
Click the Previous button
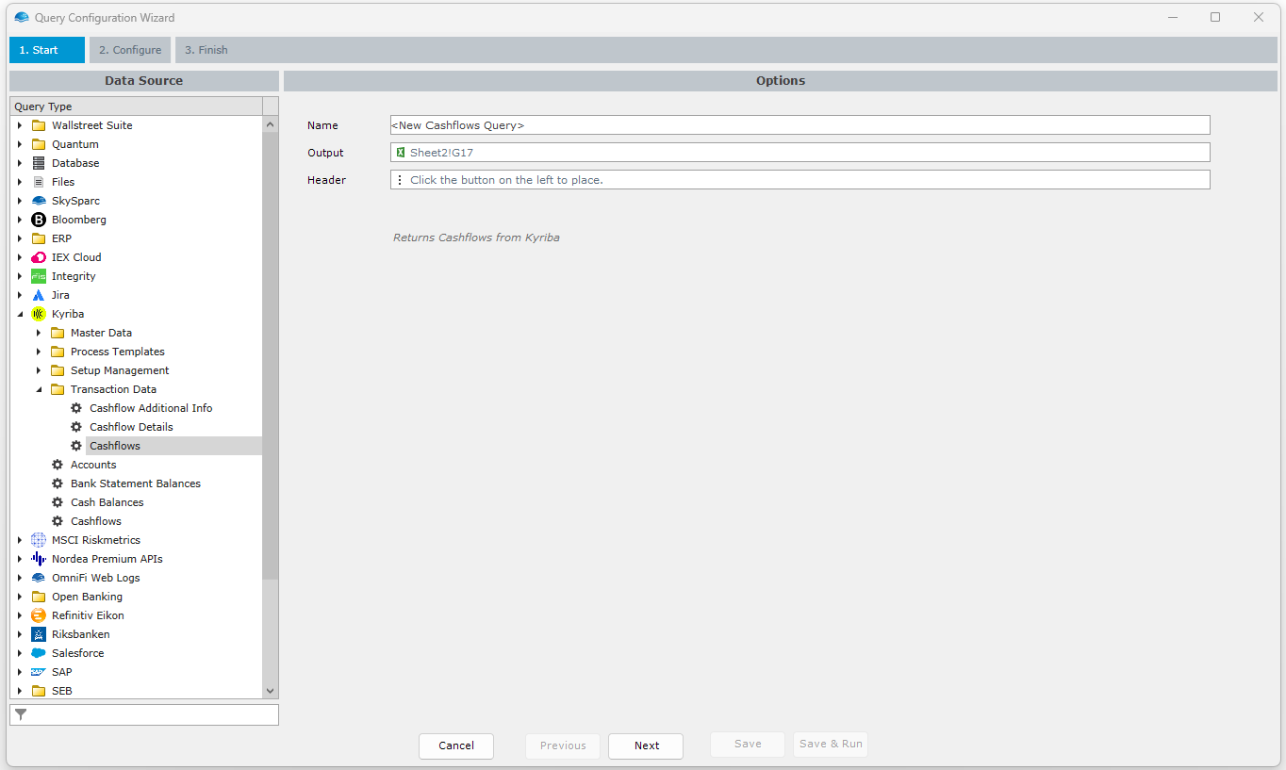click(x=563, y=745)
